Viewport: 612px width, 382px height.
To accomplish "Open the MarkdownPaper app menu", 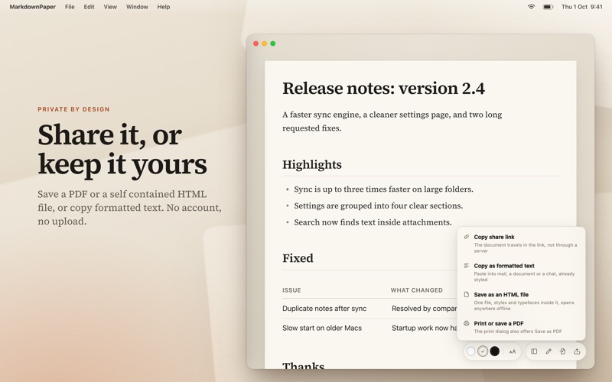I will (x=33, y=7).
